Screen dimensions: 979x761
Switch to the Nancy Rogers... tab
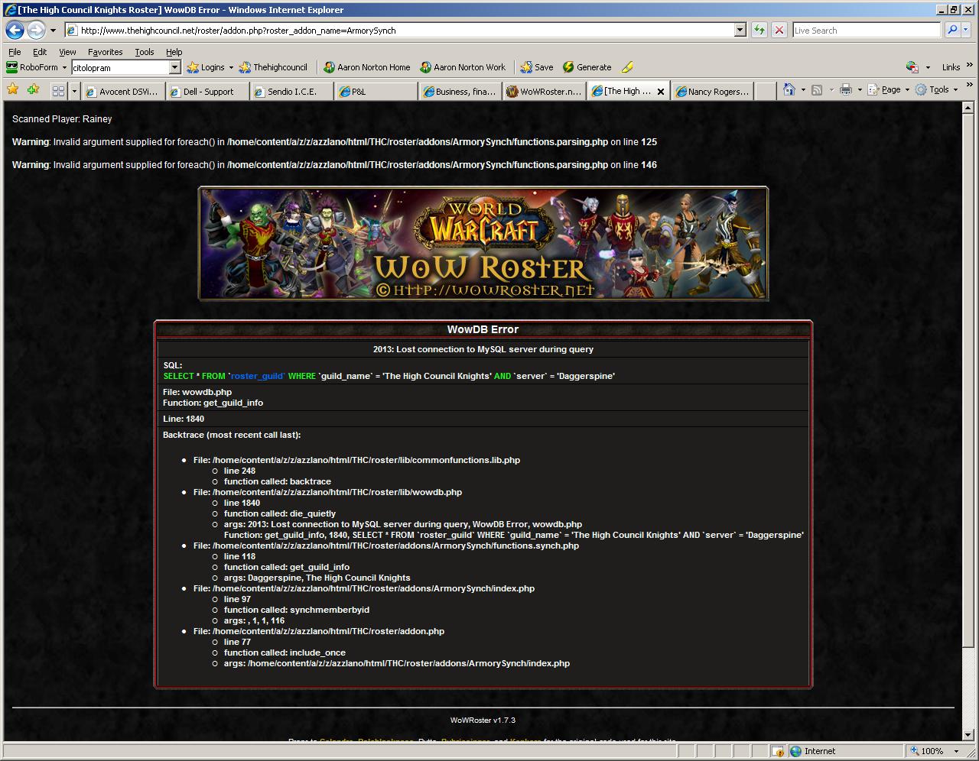(713, 91)
